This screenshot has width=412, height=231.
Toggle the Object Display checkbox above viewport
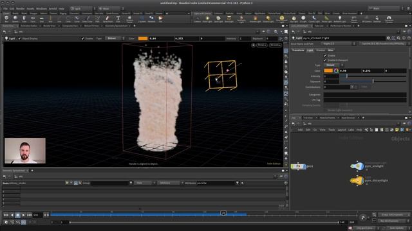(x=19, y=38)
